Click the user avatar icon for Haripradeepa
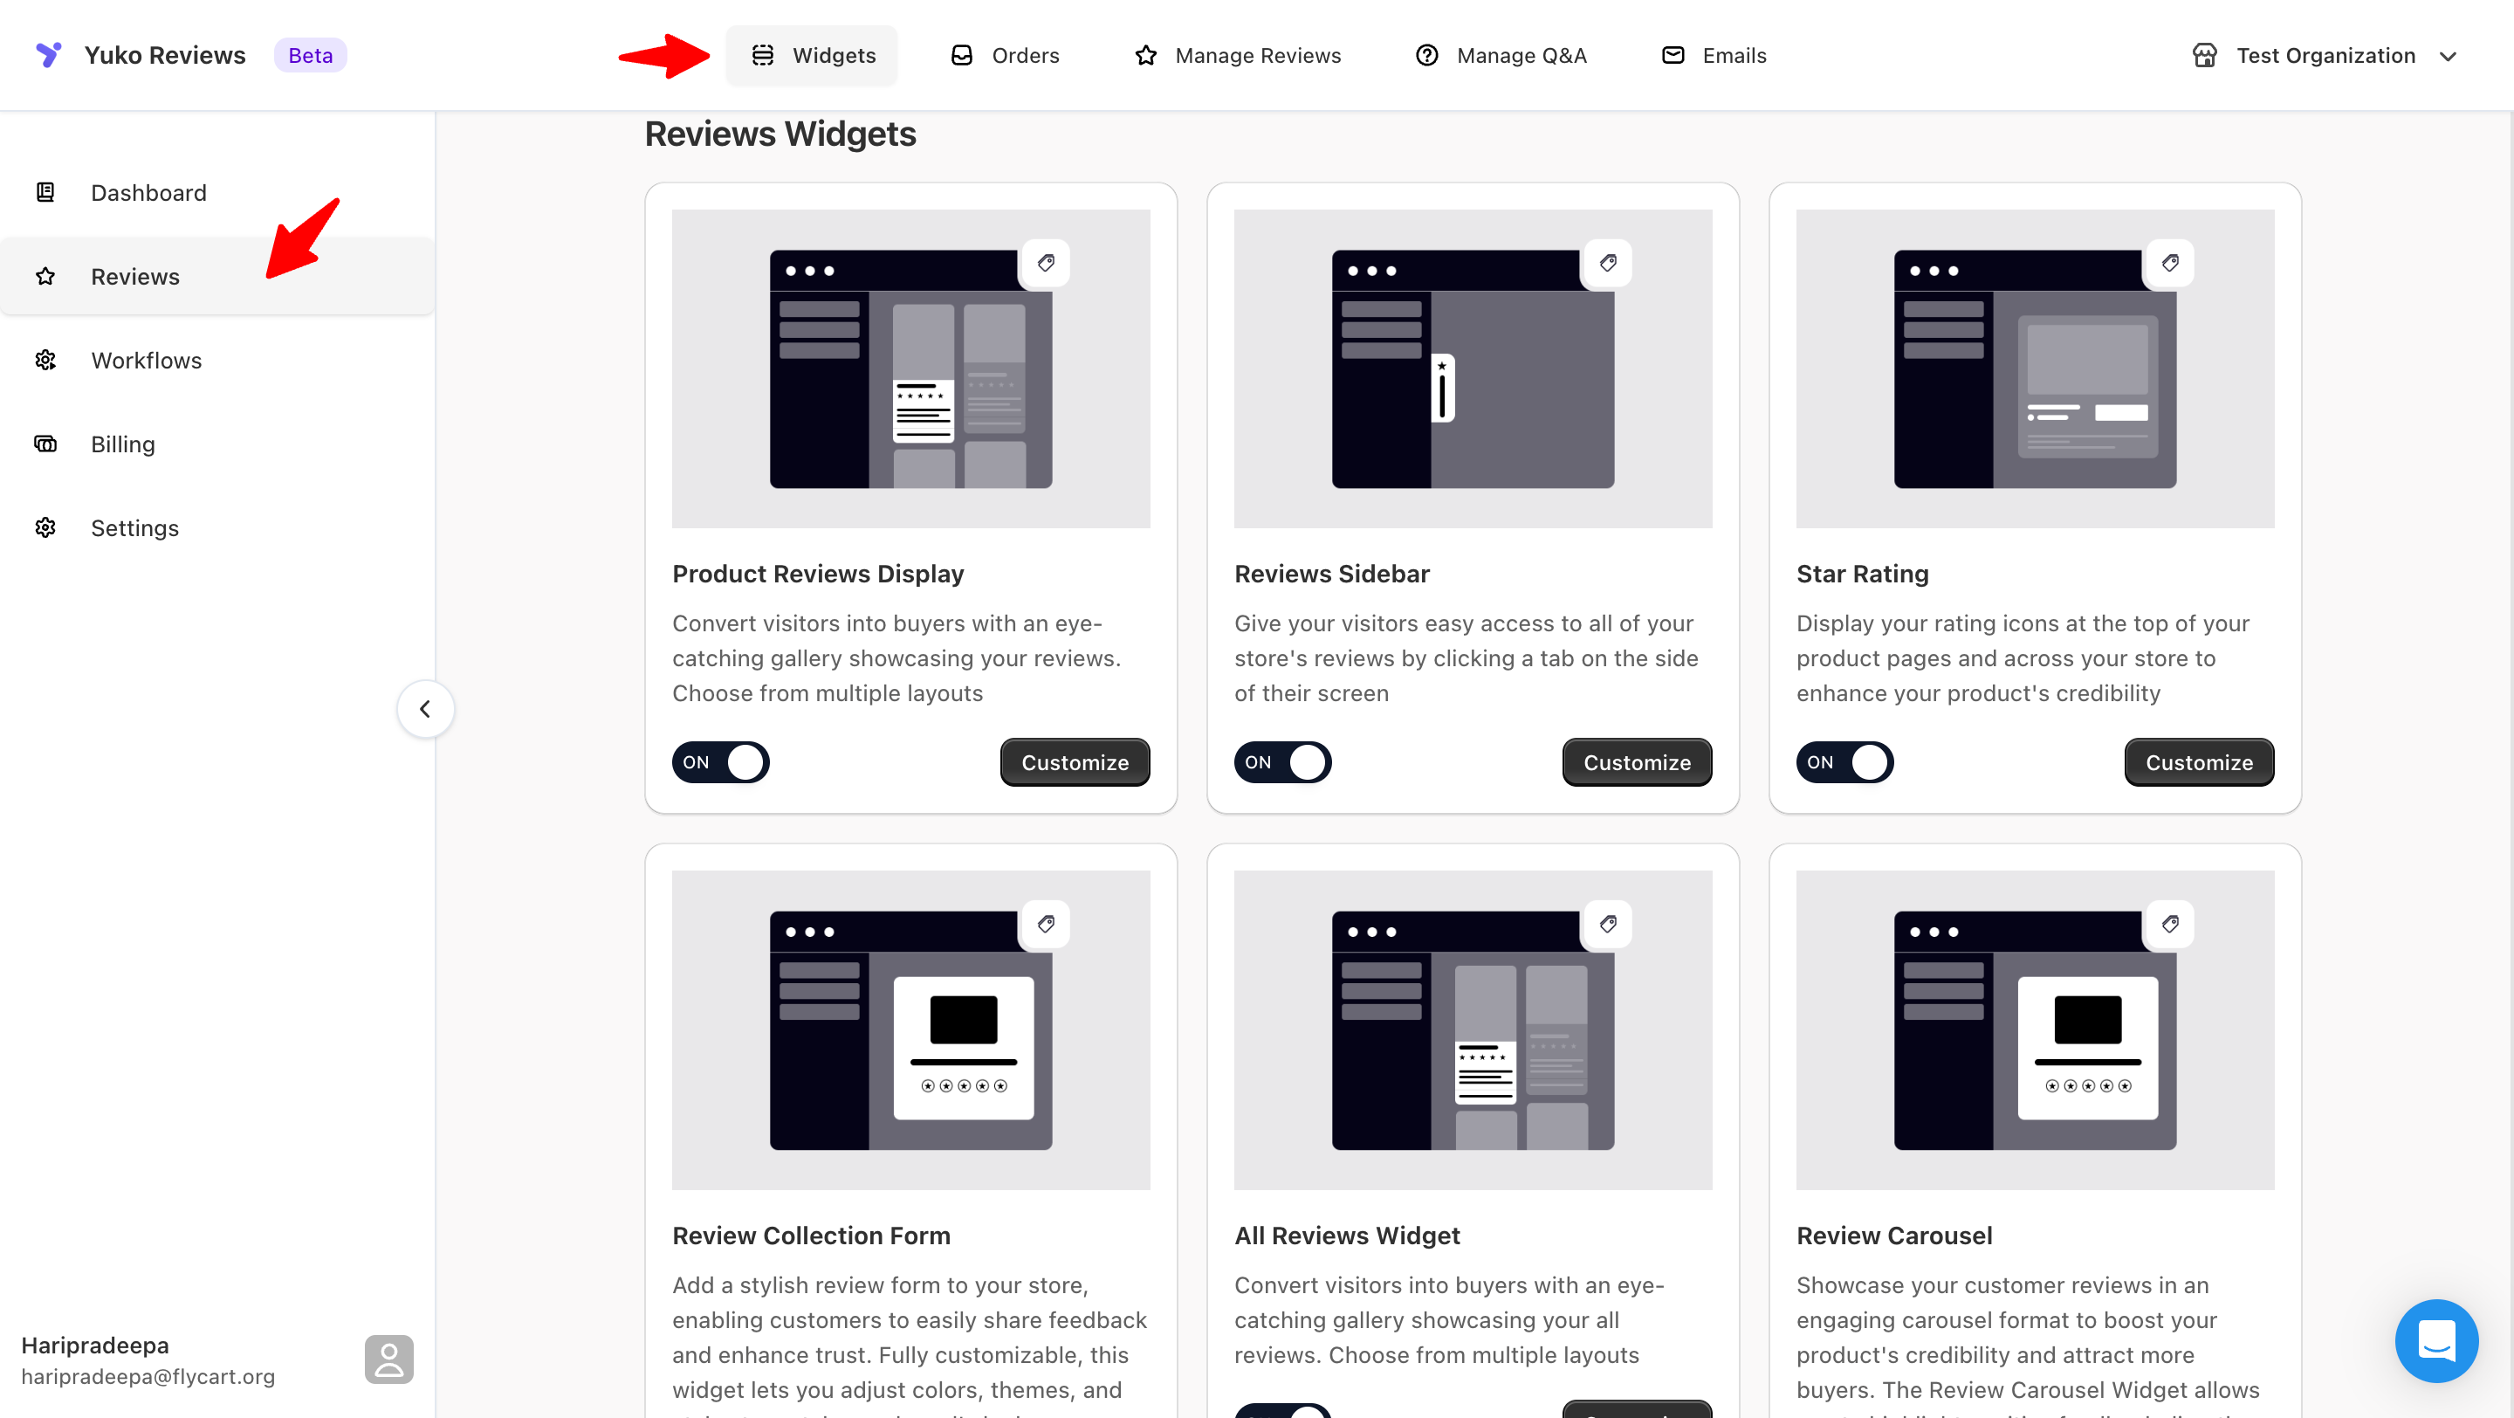This screenshot has height=1418, width=2514. pyautogui.click(x=388, y=1359)
